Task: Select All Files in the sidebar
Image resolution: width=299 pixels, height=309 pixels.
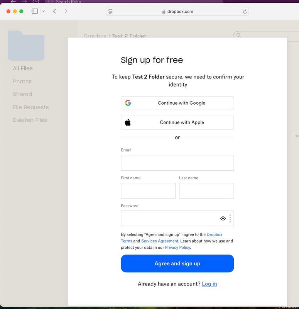Action: (23, 68)
